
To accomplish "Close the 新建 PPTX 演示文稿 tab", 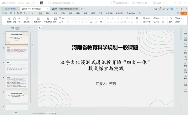I will (x=48, y=9).
